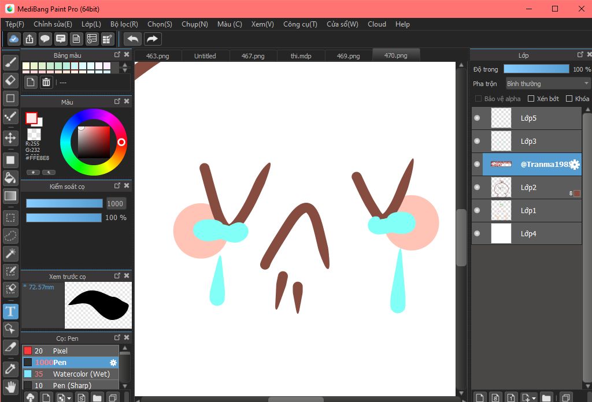Select the Eyedropper tool
The width and height of the screenshot is (592, 402).
click(x=10, y=369)
